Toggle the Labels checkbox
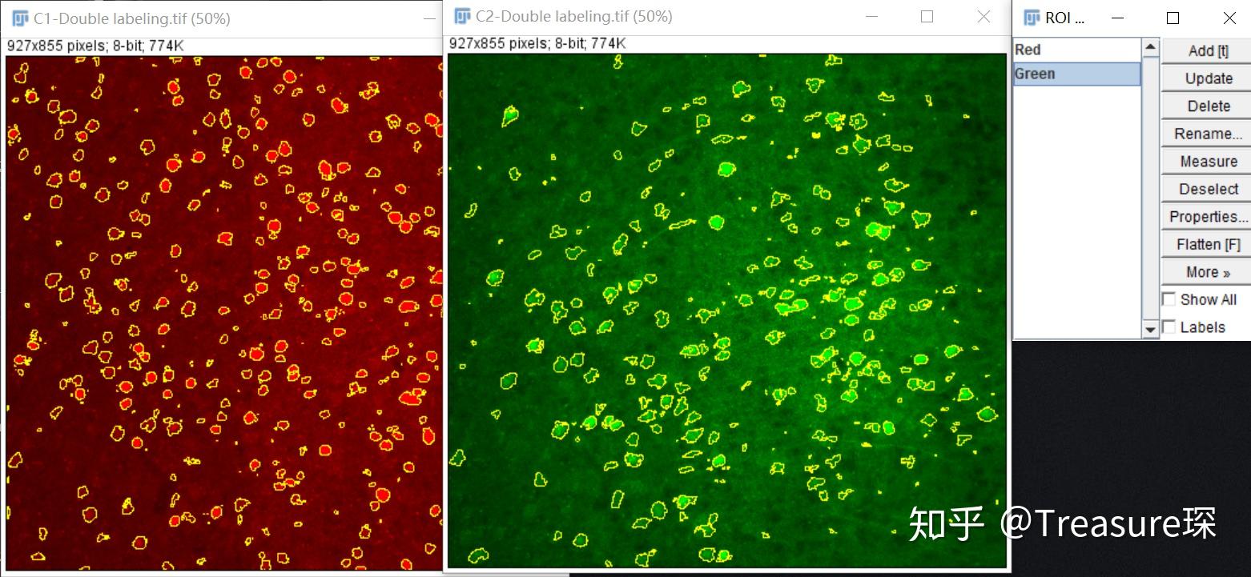1251x577 pixels. (1169, 327)
